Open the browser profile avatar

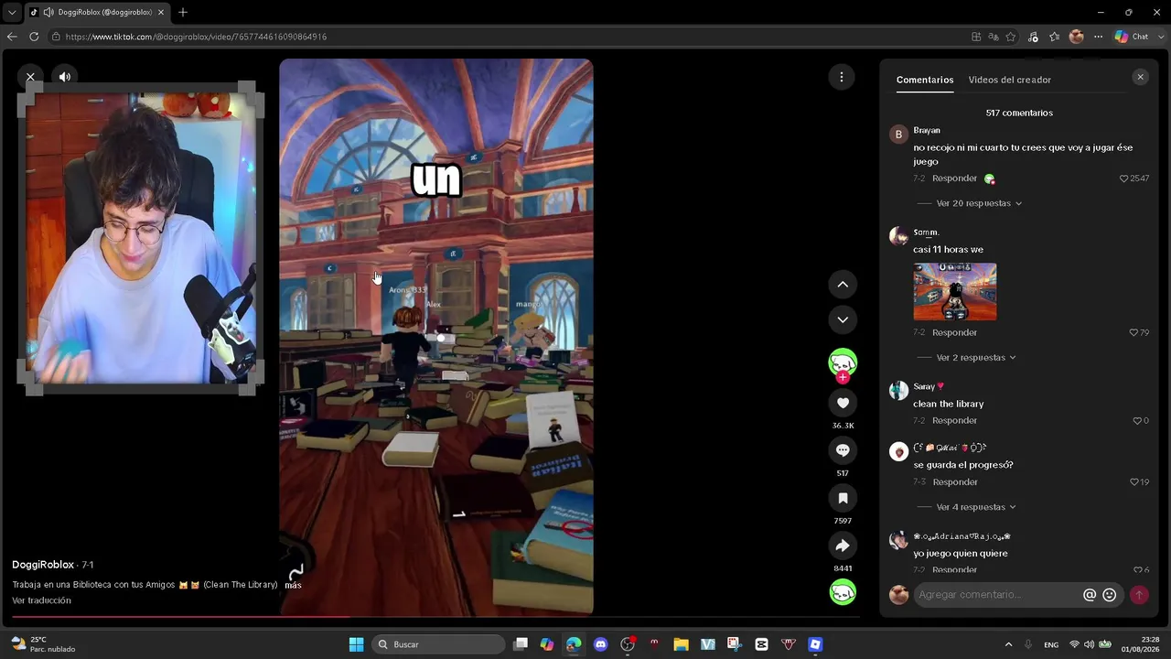click(1076, 37)
